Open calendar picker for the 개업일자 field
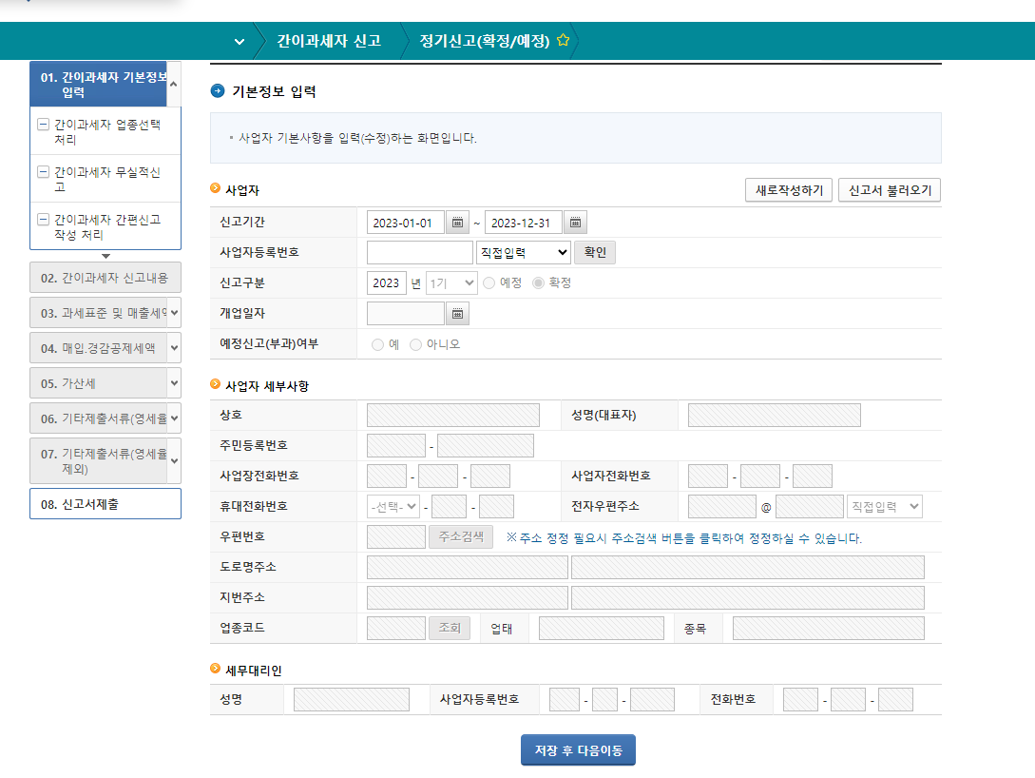This screenshot has height=778, width=1035. tap(457, 312)
